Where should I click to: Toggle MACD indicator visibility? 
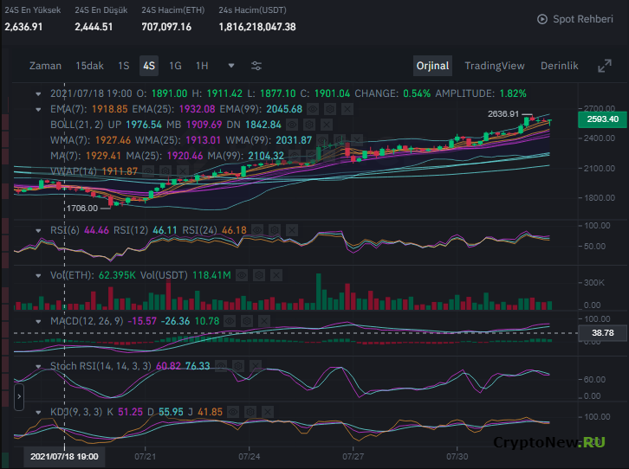(x=230, y=321)
